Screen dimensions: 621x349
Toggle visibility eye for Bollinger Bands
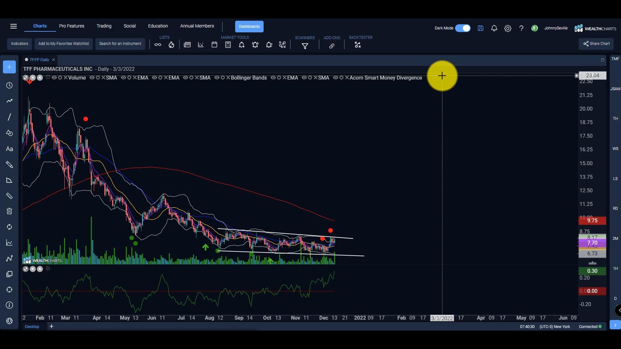(217, 78)
